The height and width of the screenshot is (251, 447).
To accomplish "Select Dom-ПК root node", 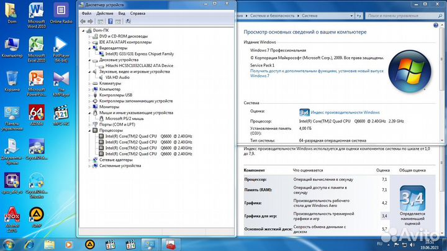I will (101, 30).
